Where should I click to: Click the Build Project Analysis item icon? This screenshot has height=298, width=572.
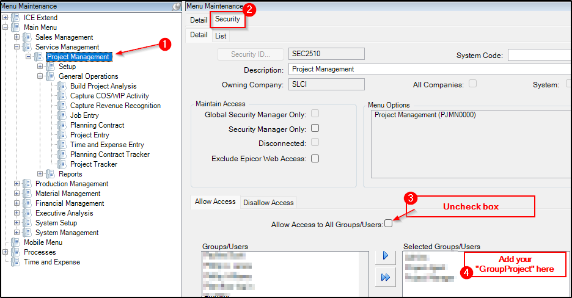point(62,86)
